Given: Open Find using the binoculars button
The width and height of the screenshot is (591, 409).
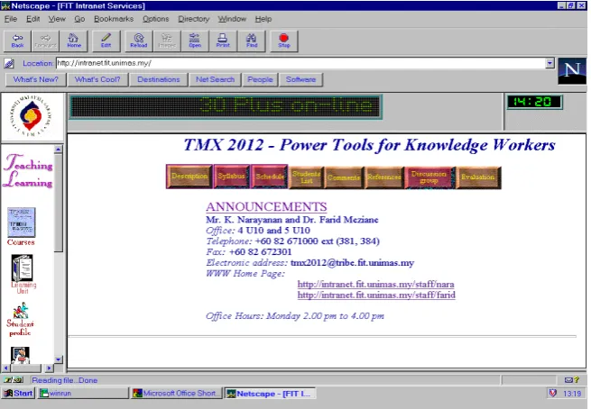Looking at the screenshot, I should click(252, 41).
